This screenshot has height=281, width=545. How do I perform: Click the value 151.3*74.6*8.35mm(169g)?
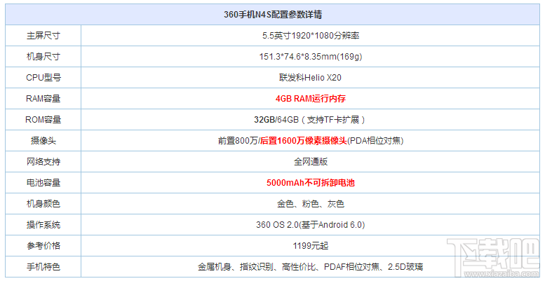pos(311,57)
